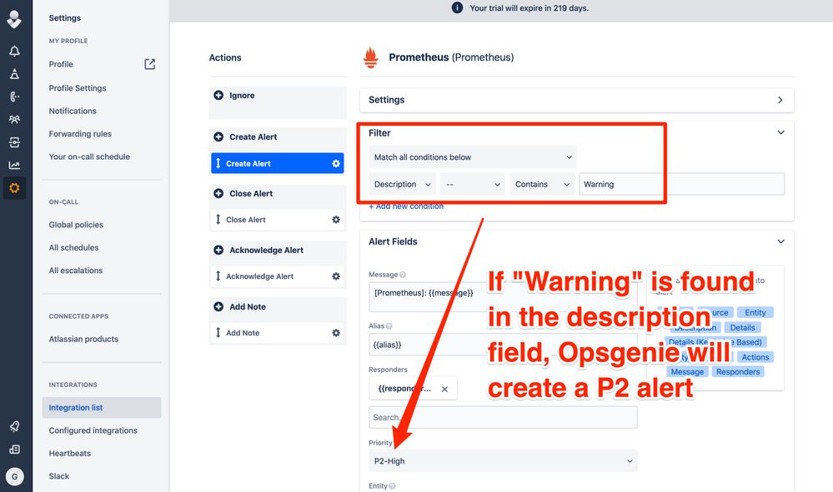Image resolution: width=833 pixels, height=492 pixels.
Task: Collapse the Alert Fields section
Action: (x=781, y=241)
